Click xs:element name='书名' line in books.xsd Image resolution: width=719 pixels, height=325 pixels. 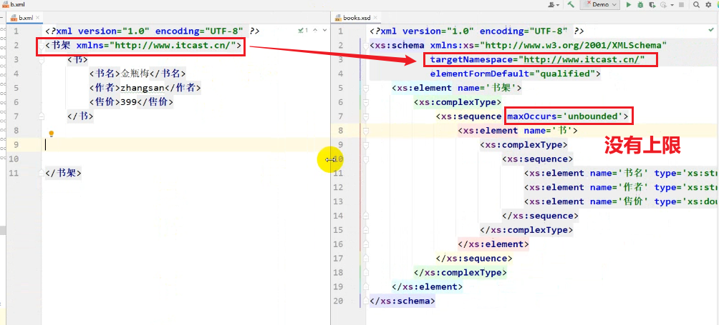[622, 174]
